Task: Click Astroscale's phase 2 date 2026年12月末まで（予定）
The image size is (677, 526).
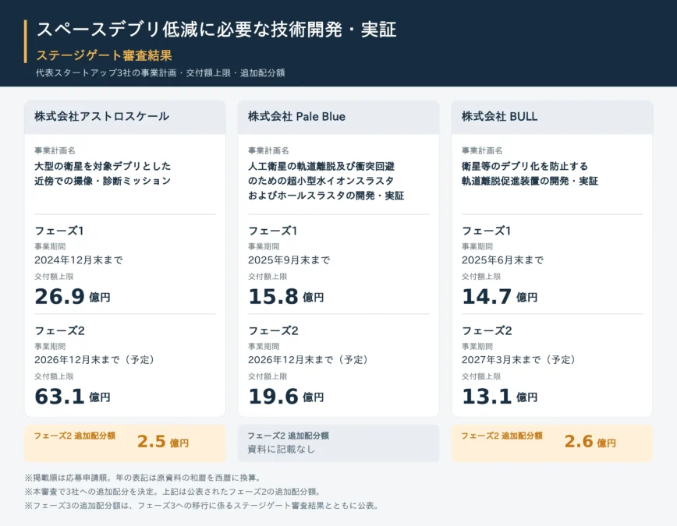Action: tap(95, 360)
